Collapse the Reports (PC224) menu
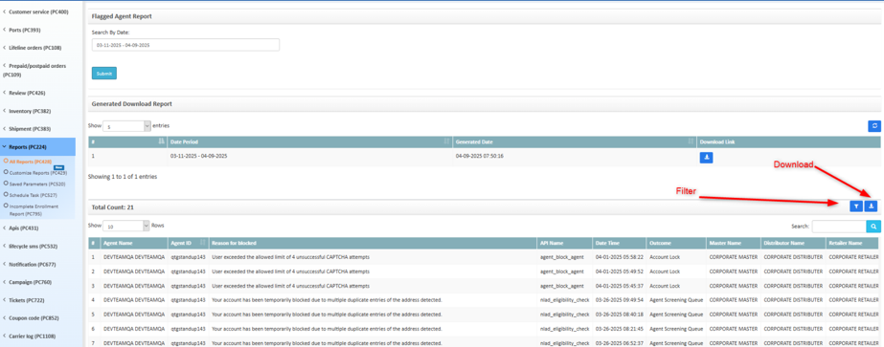This screenshot has width=884, height=347. click(x=37, y=147)
